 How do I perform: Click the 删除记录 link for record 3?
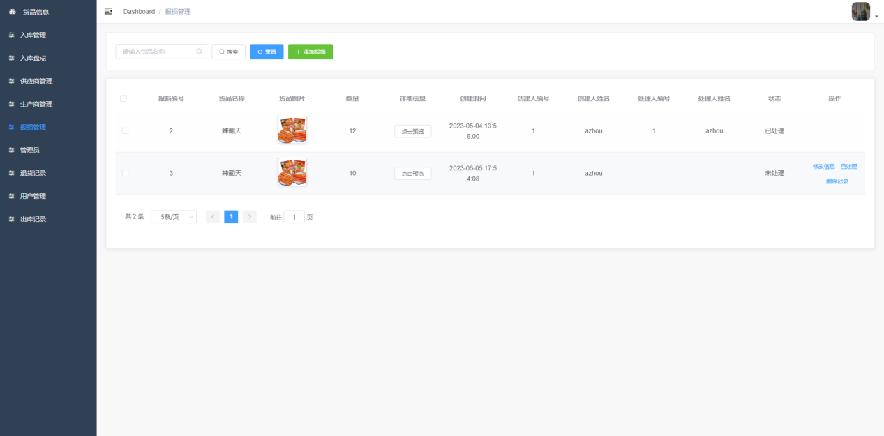pyautogui.click(x=837, y=181)
